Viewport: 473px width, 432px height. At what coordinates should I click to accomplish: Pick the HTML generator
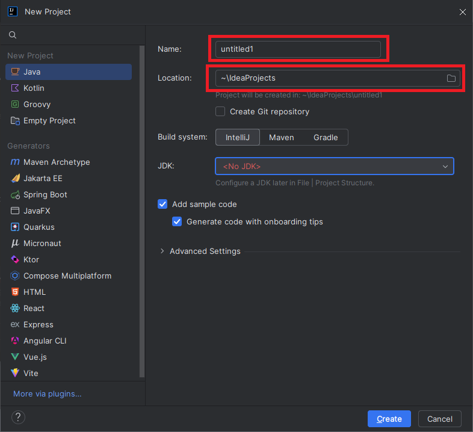(x=69, y=292)
